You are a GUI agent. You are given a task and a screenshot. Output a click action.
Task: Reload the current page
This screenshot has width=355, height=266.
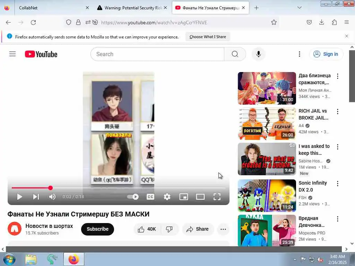click(33, 23)
